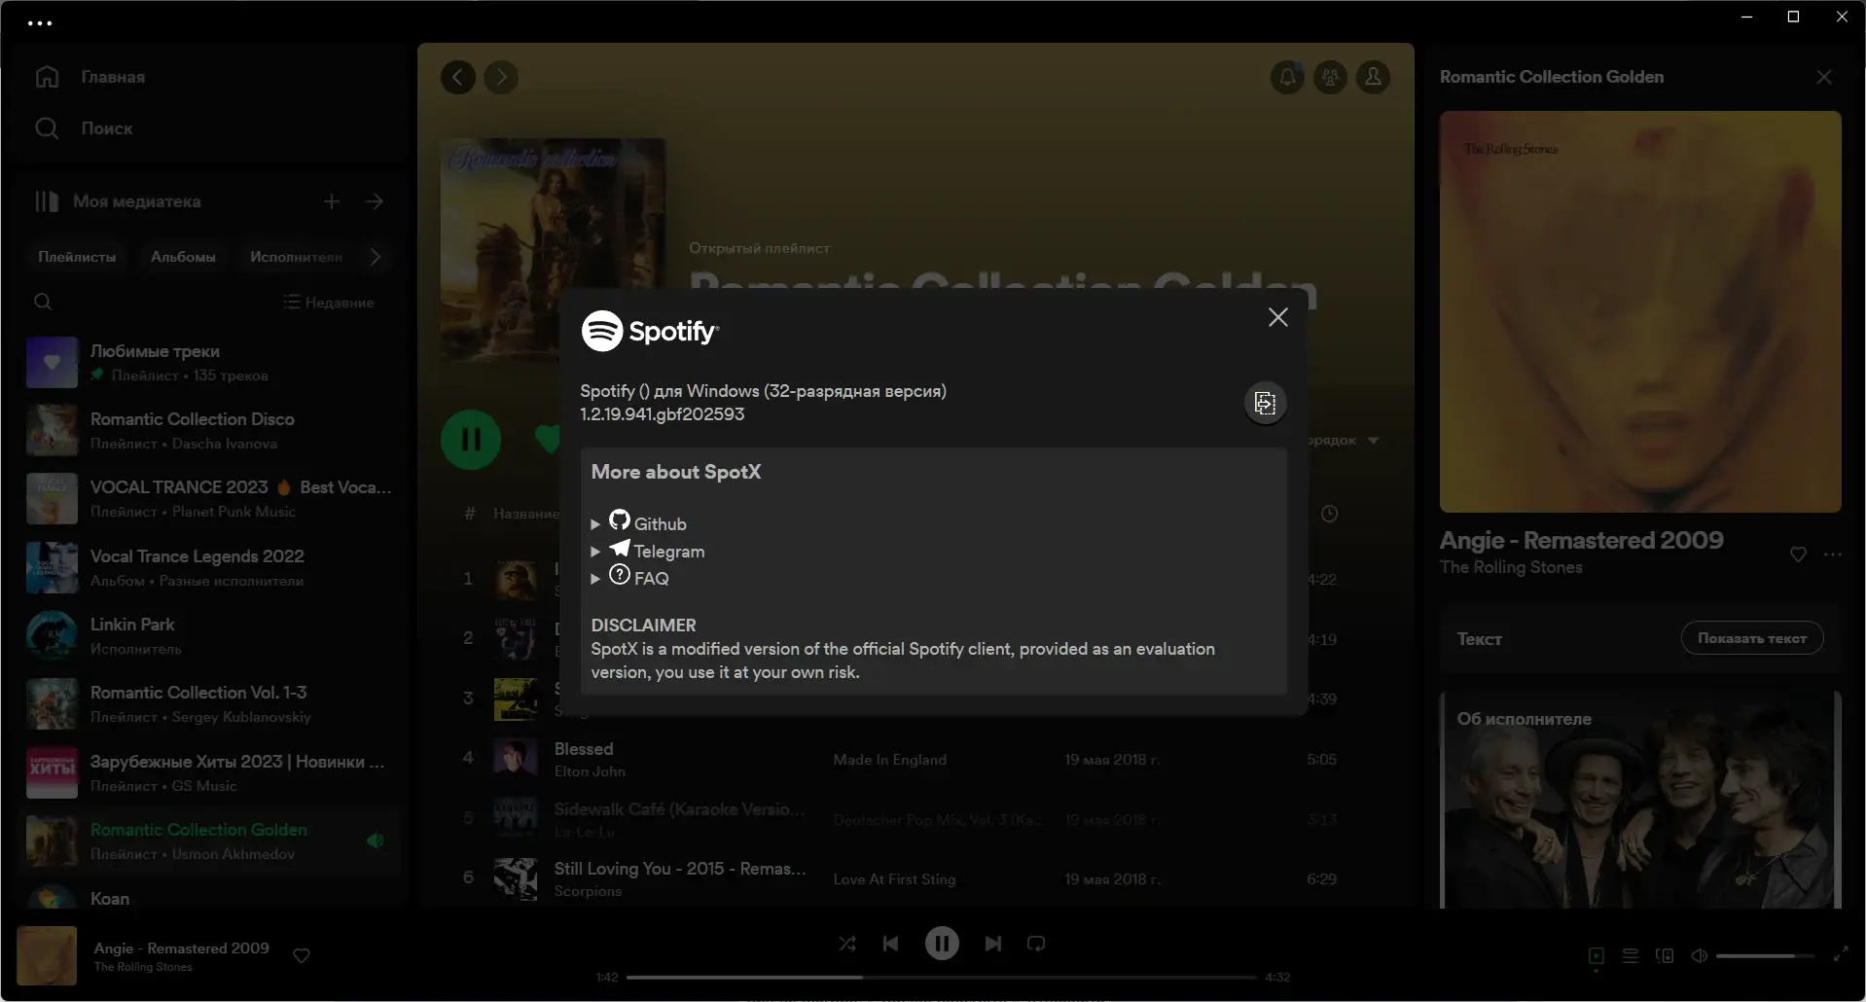1866x1002 pixels.
Task: Filter library by Альбомы
Action: click(183, 257)
